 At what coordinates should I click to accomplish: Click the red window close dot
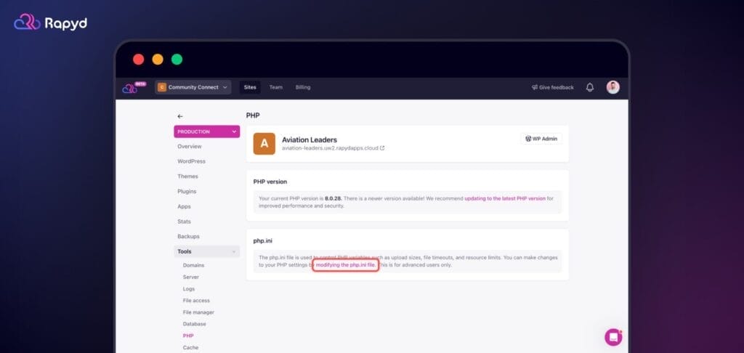139,60
